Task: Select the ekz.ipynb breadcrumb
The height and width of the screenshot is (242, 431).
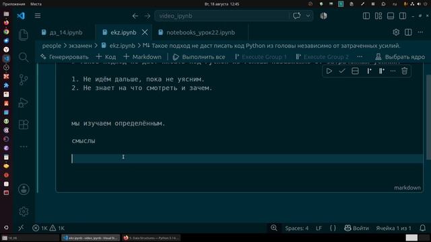Action: [x=122, y=46]
